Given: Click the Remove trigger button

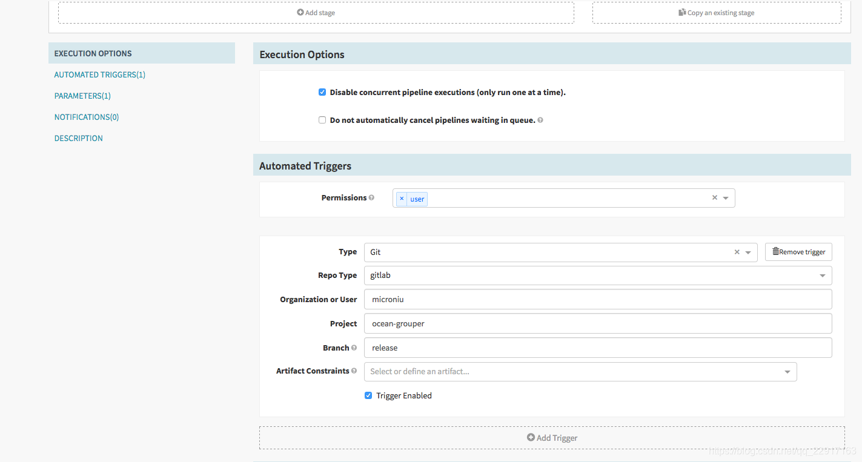Looking at the screenshot, I should point(798,252).
